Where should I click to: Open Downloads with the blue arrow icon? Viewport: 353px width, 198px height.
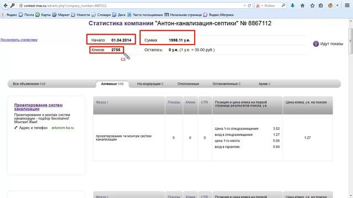coord(292,5)
